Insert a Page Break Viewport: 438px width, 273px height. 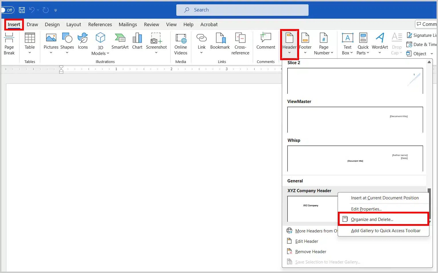point(9,44)
